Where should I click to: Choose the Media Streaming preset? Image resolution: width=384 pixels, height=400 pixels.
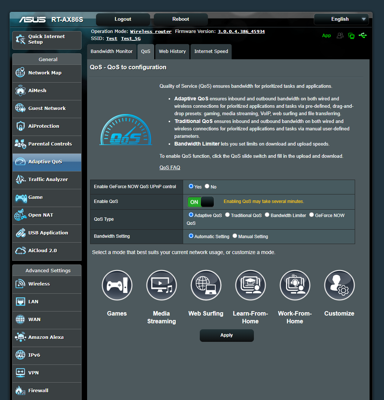pos(161,285)
